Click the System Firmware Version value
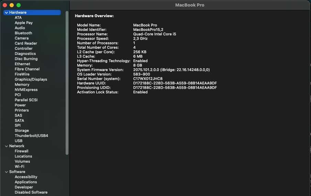 coord(171,70)
